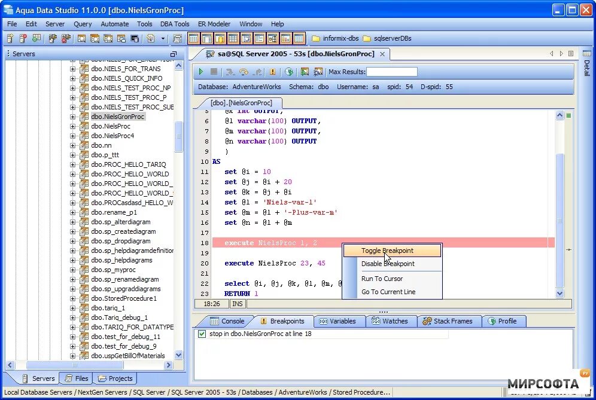This screenshot has width=596, height=400.
Task: Open the sqlserverDBs folder shortcut
Action: click(387, 38)
